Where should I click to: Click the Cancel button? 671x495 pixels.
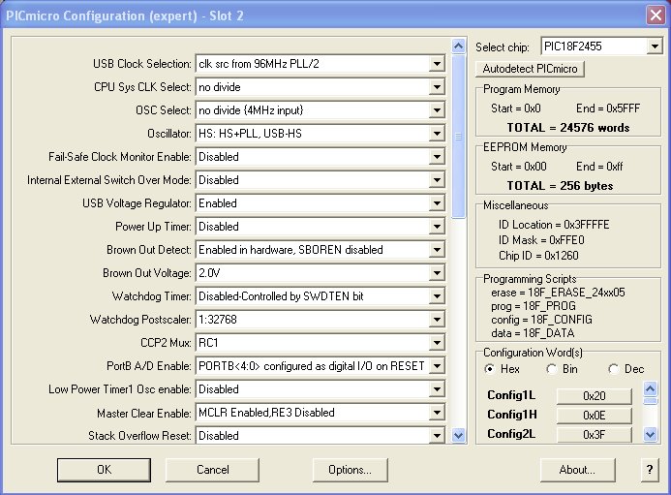point(213,470)
